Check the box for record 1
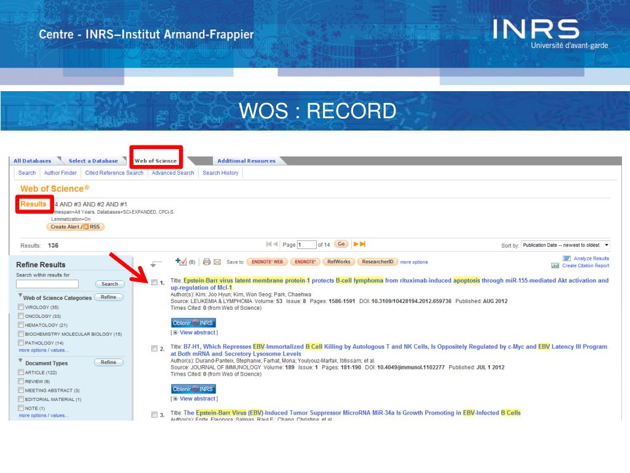Viewport: 630px width, 473px height. [x=154, y=282]
